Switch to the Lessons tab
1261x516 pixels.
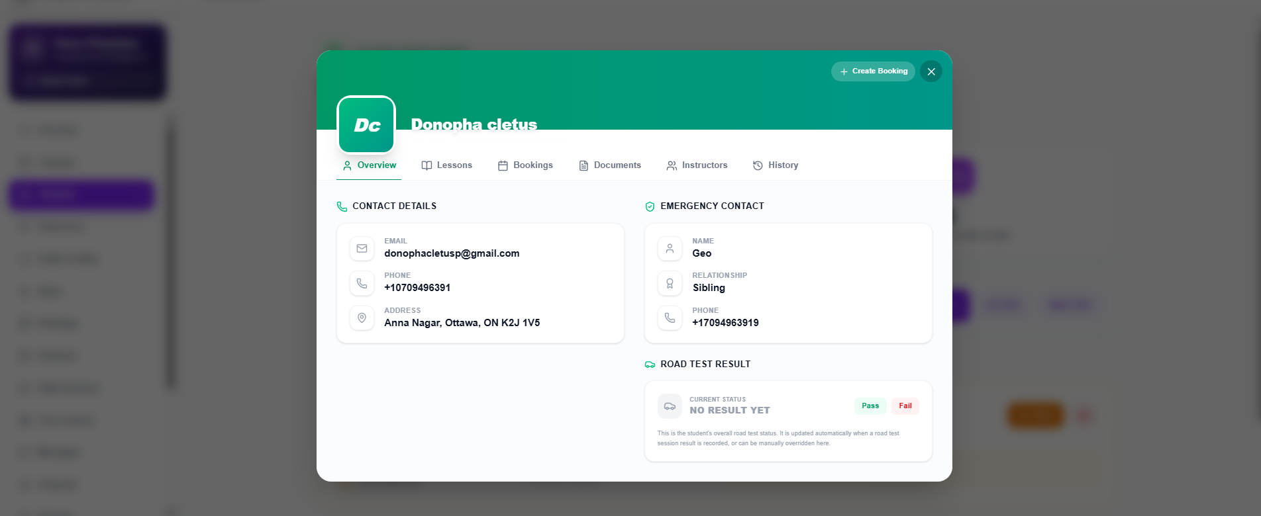(x=447, y=165)
